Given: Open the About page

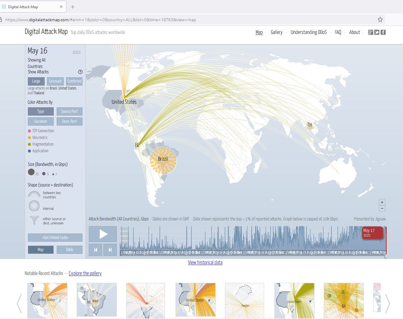Looking at the screenshot, I should 354,32.
